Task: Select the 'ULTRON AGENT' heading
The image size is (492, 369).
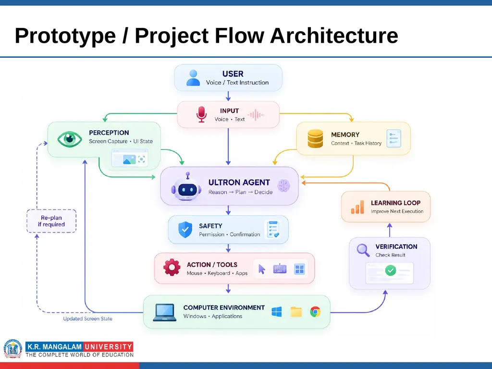Action: 239,182
